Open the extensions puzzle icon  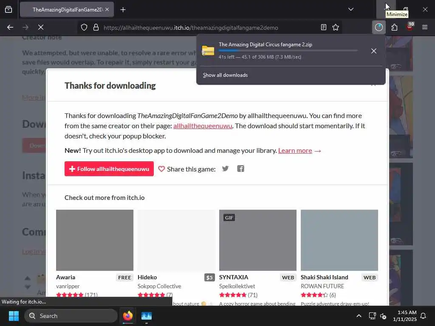tap(394, 27)
